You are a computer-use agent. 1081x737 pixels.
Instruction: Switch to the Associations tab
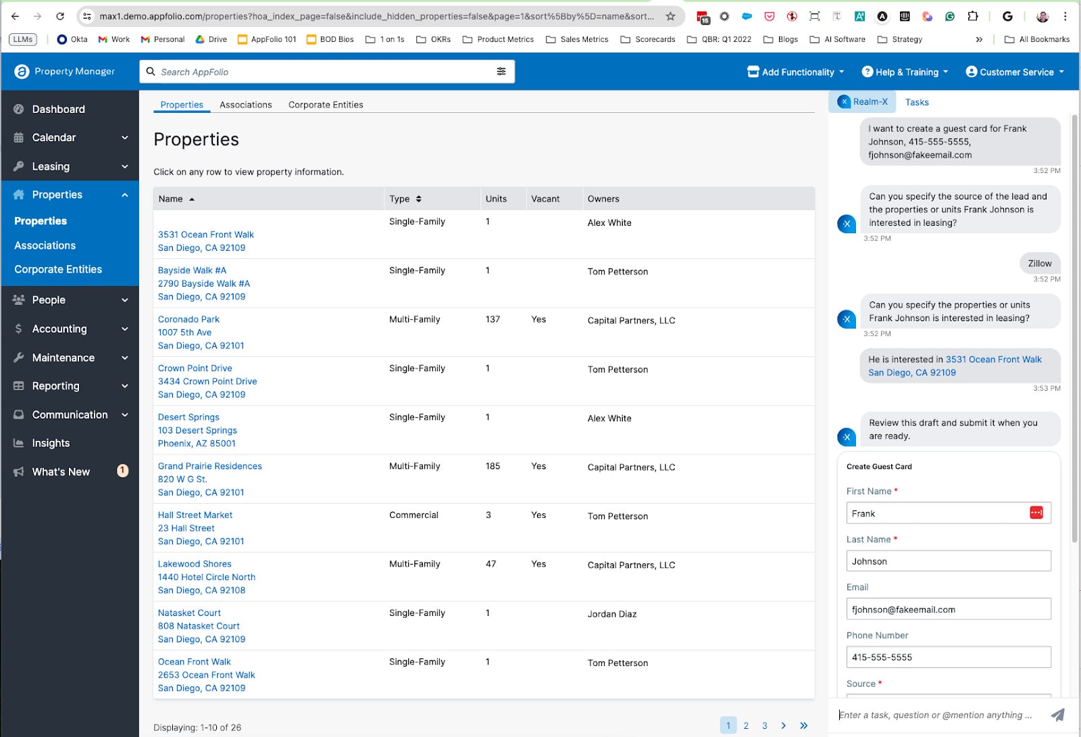pyautogui.click(x=245, y=105)
